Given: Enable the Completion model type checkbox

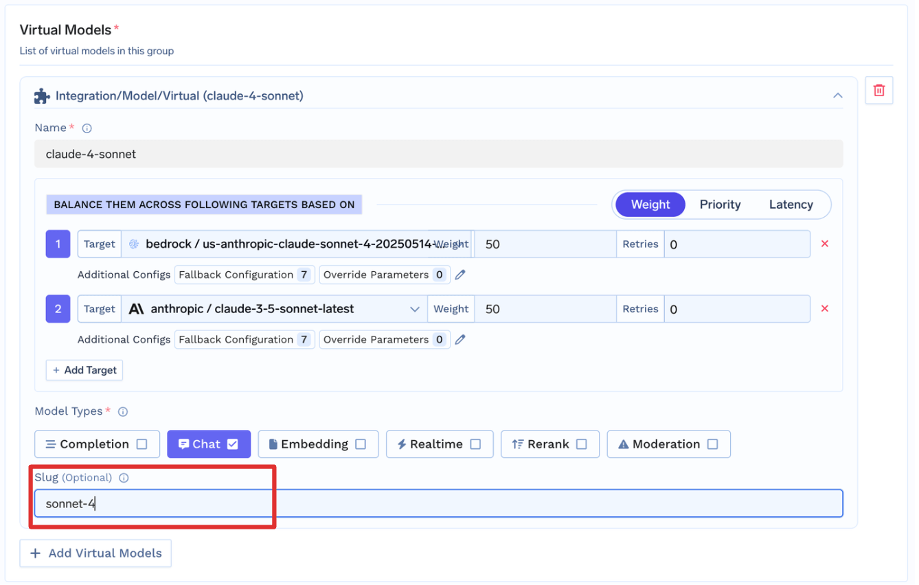Looking at the screenshot, I should (x=141, y=444).
